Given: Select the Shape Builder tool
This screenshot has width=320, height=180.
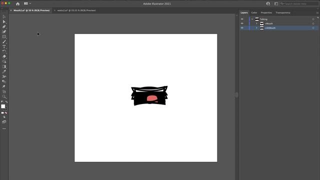Looking at the screenshot, I should pyautogui.click(x=4, y=61).
